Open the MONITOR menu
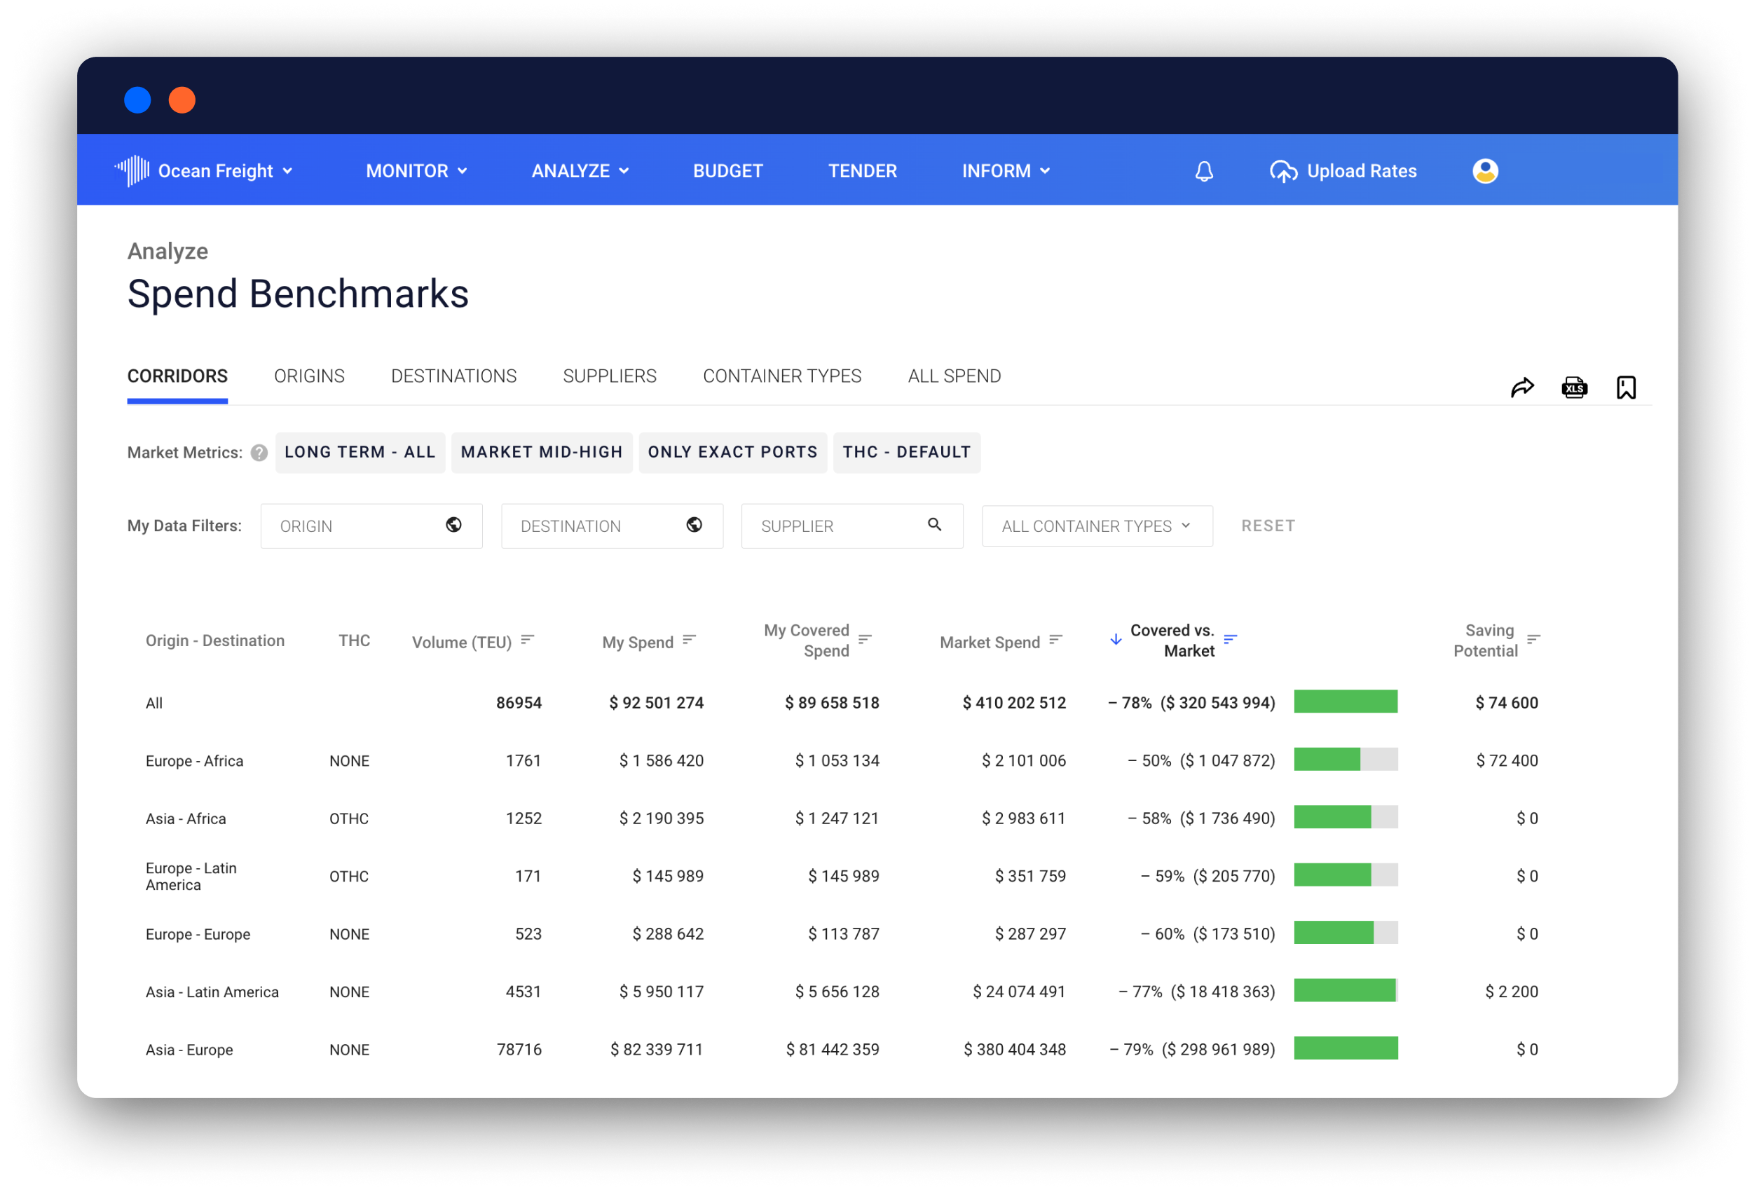1752x1192 pixels. point(416,171)
